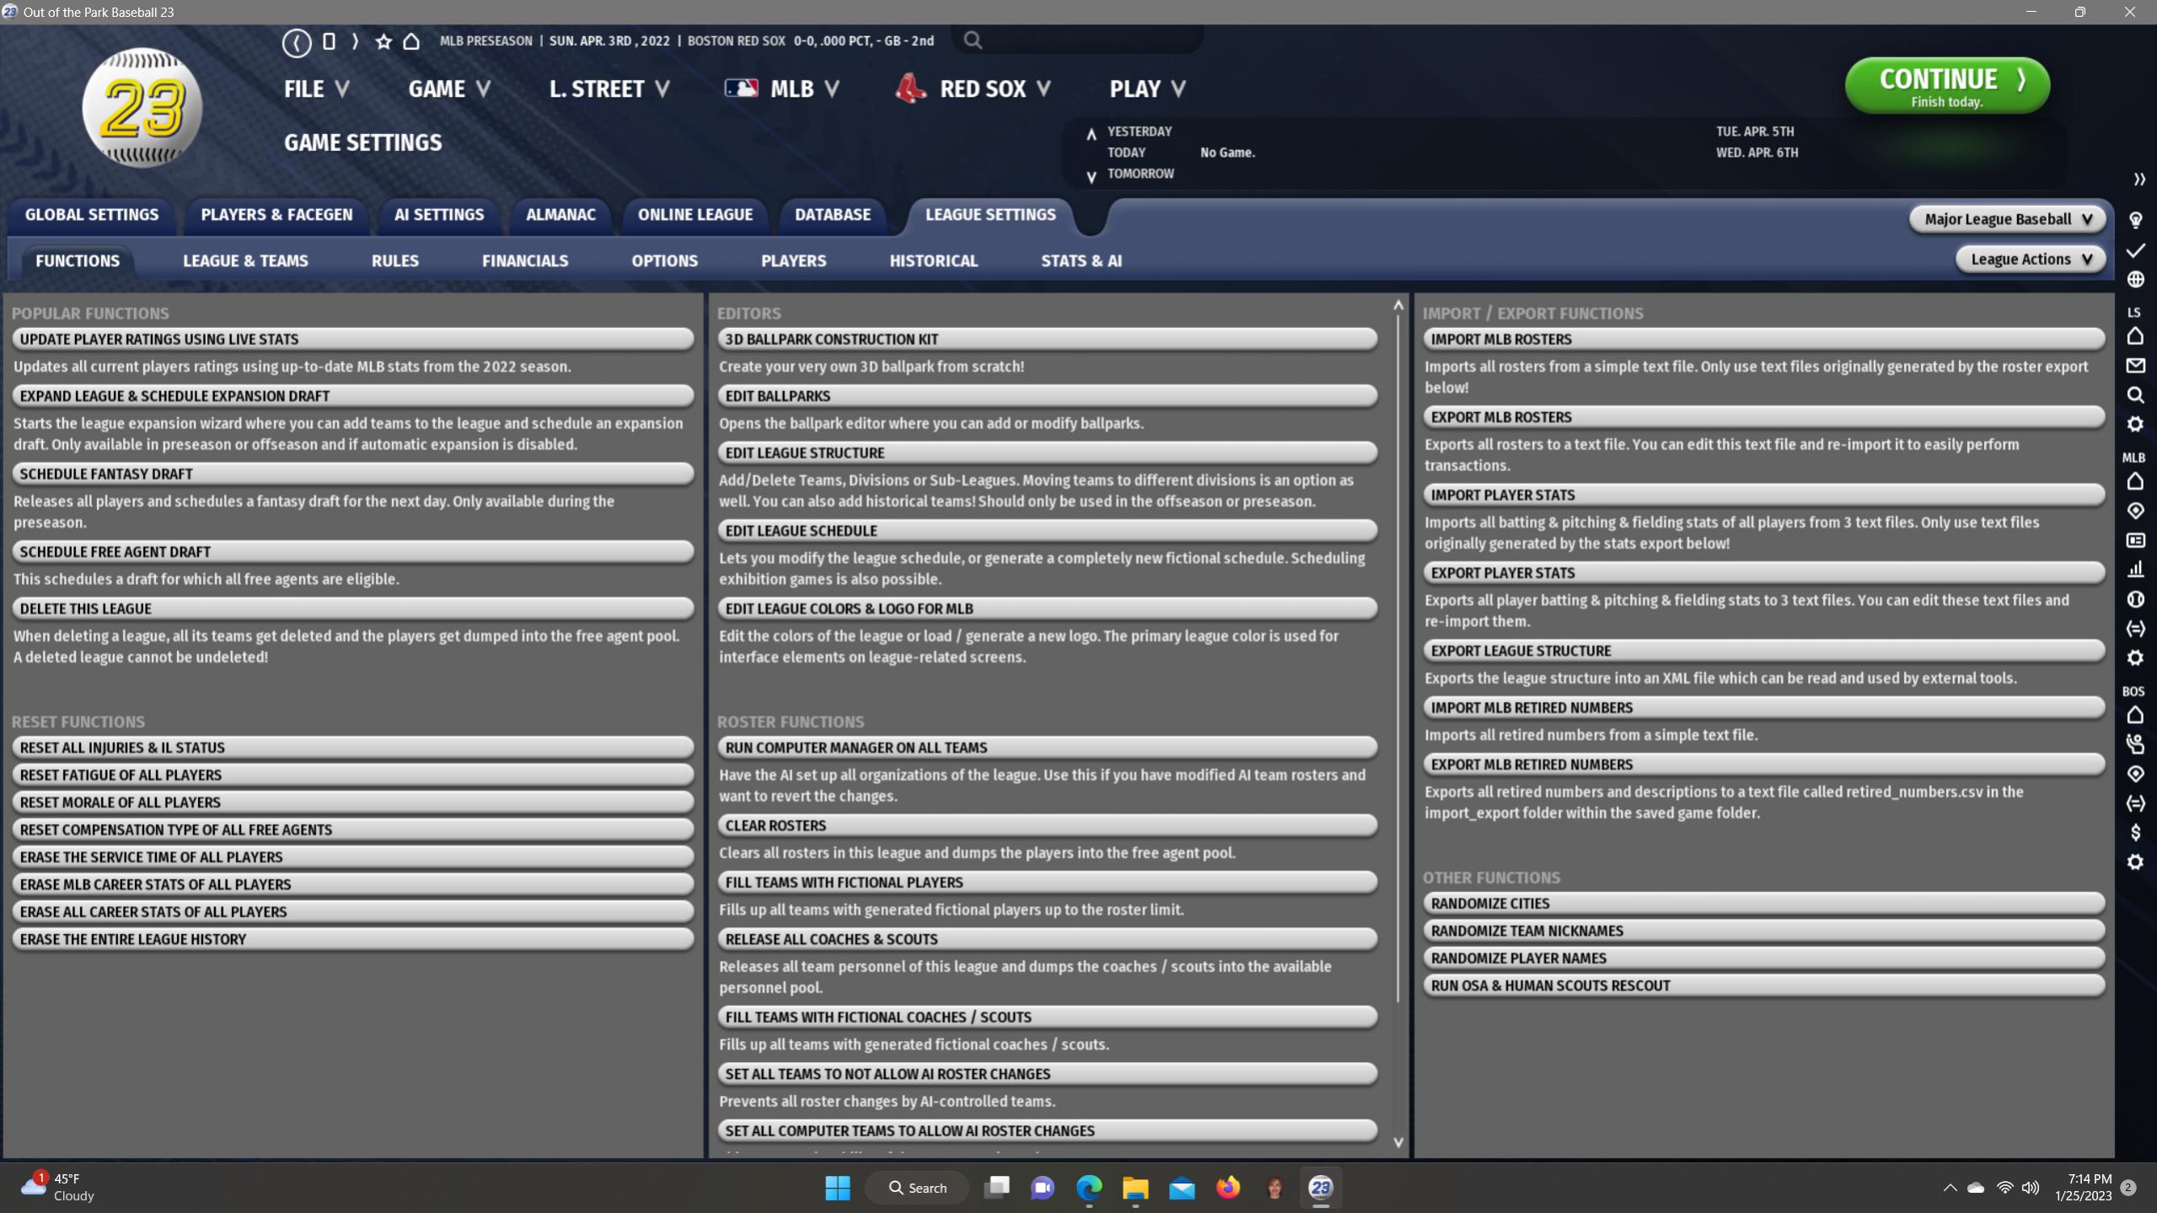Click the forward navigation arrow in top bar
The width and height of the screenshot is (2157, 1213).
coord(355,41)
